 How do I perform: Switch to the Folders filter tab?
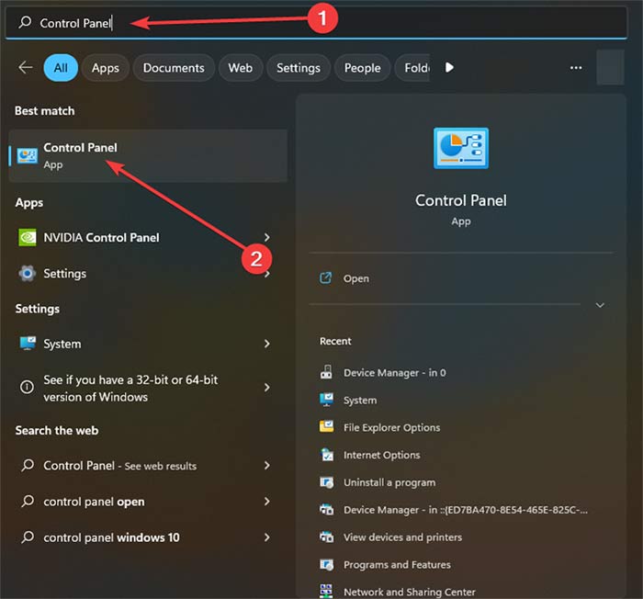pos(412,68)
